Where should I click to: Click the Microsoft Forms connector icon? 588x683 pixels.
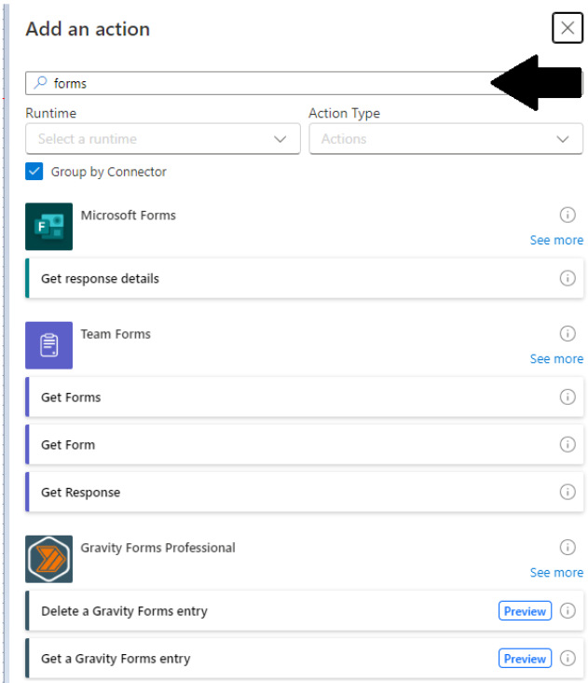48,227
